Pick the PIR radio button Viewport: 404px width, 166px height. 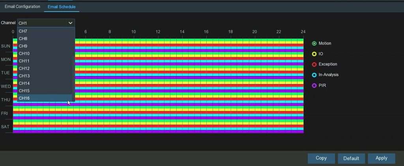(x=314, y=86)
